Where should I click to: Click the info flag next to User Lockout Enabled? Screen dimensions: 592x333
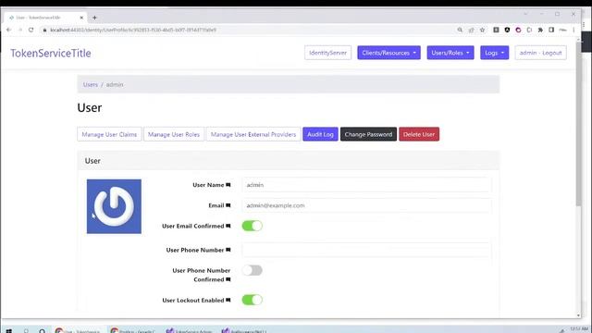coord(228,300)
